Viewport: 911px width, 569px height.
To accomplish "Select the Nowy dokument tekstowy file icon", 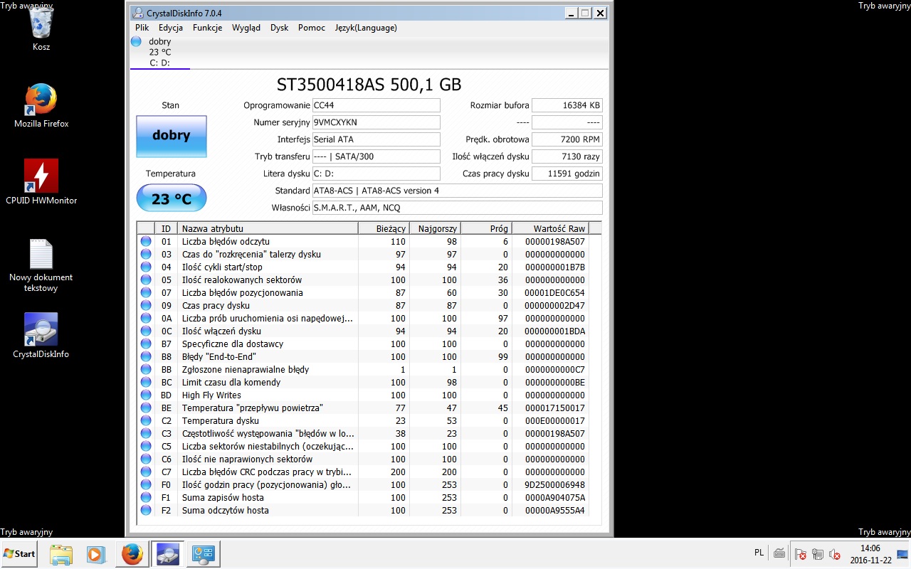I will (x=41, y=265).
